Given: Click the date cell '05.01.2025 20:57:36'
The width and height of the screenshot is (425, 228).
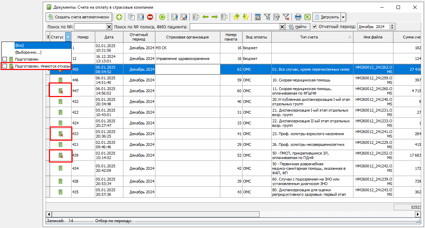Looking at the screenshot, I should click(x=109, y=192).
